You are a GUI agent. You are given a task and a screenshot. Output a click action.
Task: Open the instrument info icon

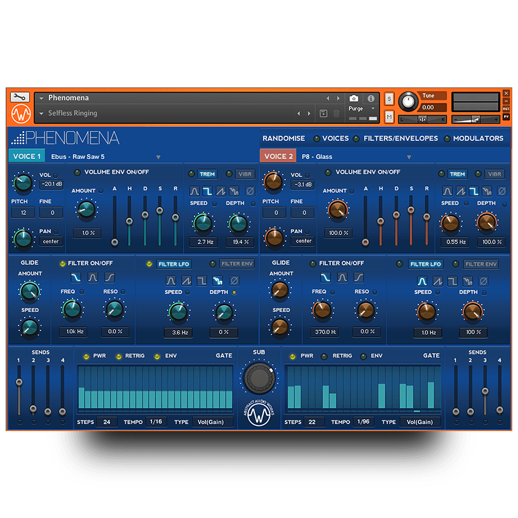[x=371, y=98]
